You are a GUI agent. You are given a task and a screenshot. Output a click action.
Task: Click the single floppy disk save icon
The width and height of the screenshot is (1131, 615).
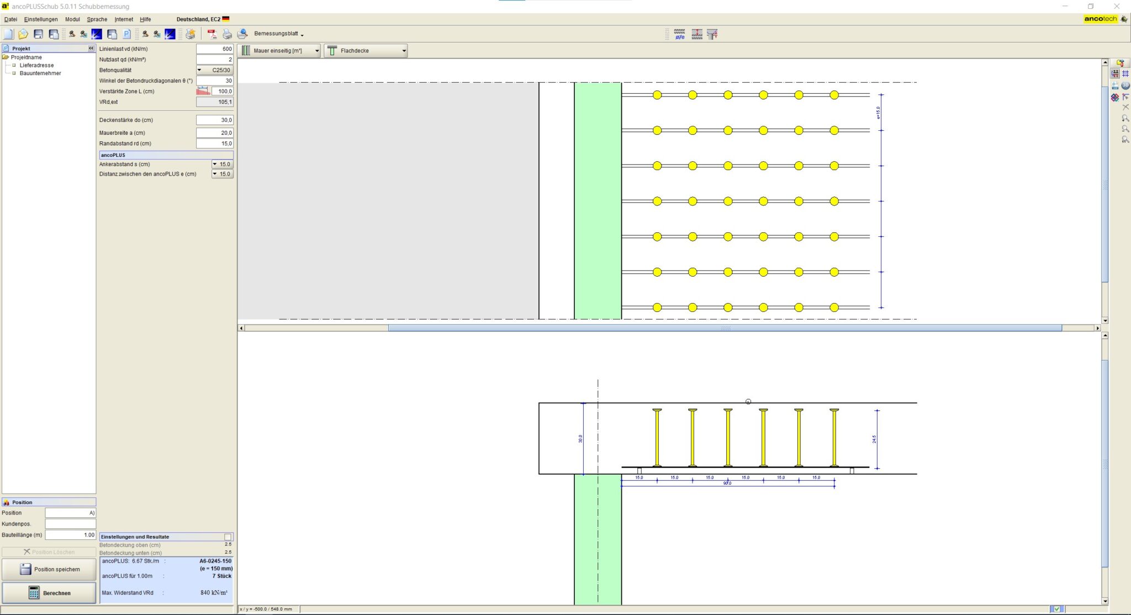click(x=38, y=34)
